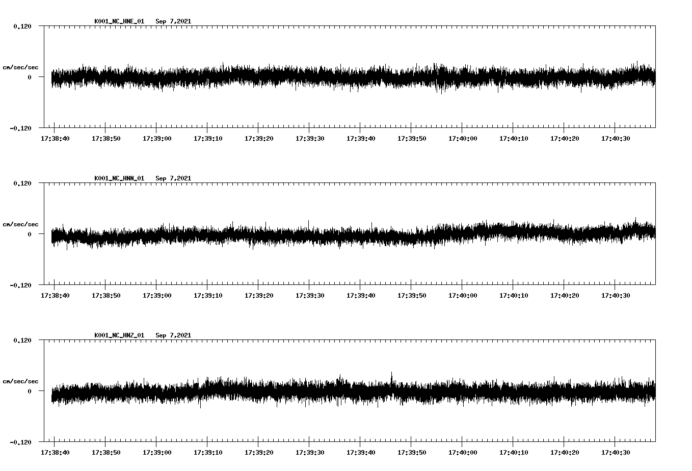Click the 17:39:50 time label under HNE plot
This screenshot has height=471, width=692.
412,139
